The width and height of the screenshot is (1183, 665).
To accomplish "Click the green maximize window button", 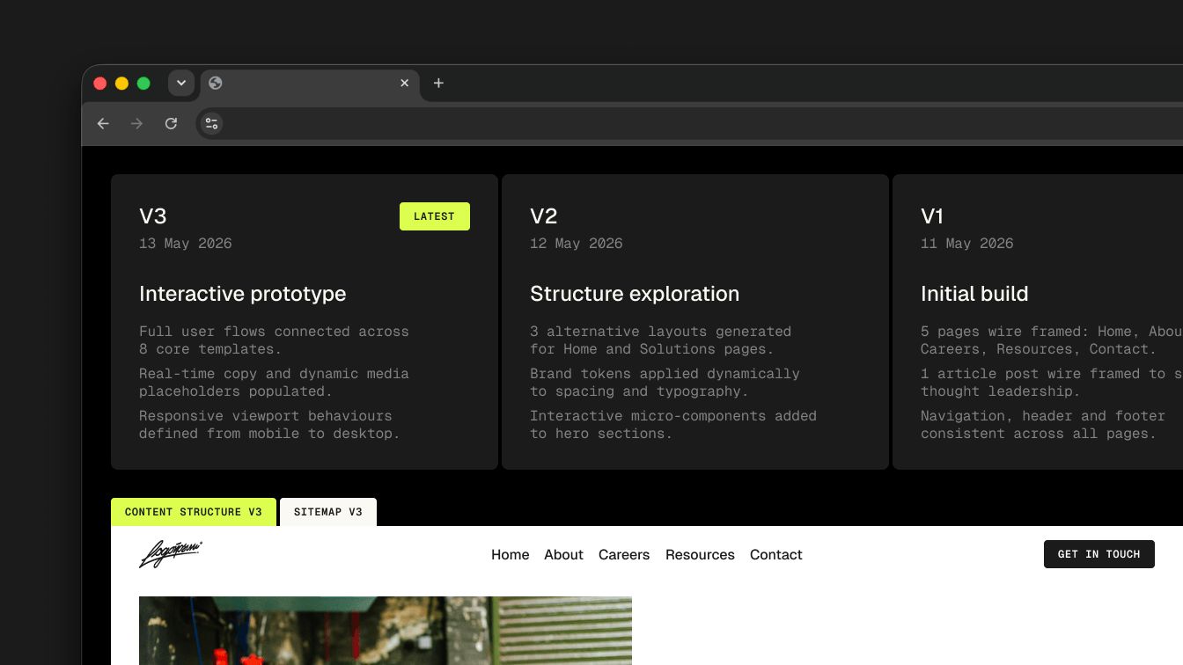I will pos(143,84).
